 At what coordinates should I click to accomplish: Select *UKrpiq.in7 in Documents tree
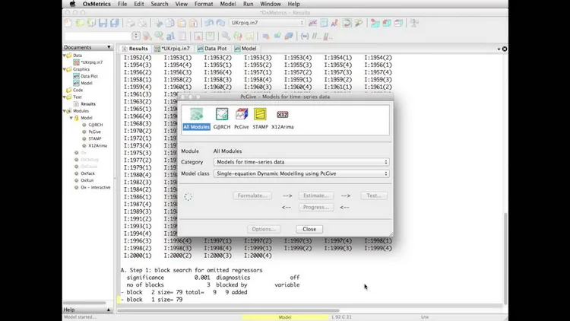(92, 62)
